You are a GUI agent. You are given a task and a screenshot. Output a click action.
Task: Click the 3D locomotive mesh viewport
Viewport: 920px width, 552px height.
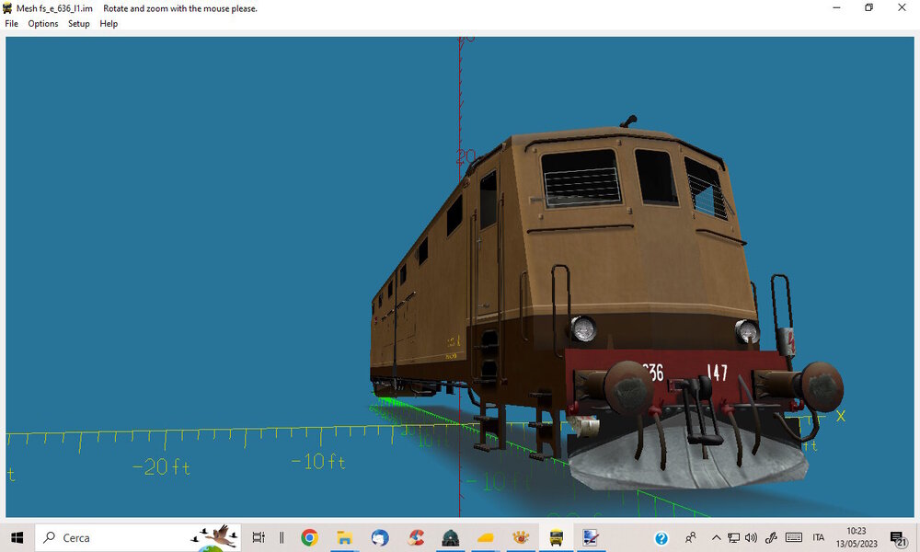pyautogui.click(x=459, y=277)
